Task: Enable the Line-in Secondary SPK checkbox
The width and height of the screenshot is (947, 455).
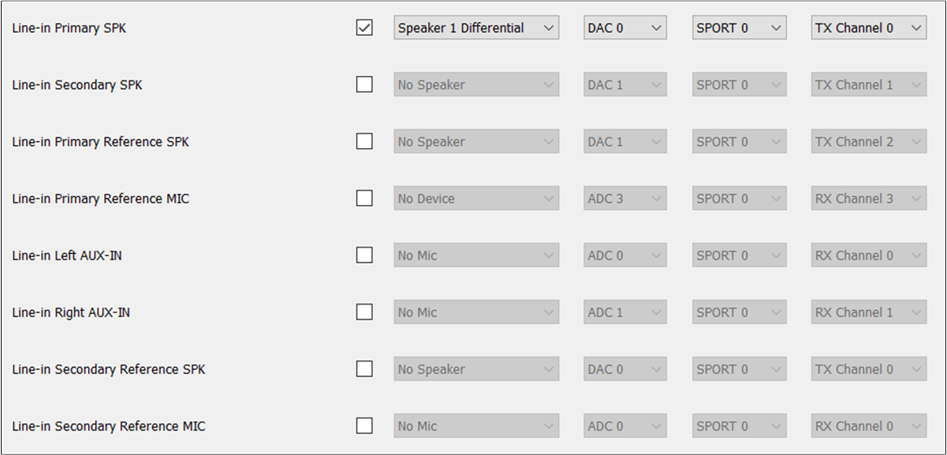Action: [x=364, y=85]
